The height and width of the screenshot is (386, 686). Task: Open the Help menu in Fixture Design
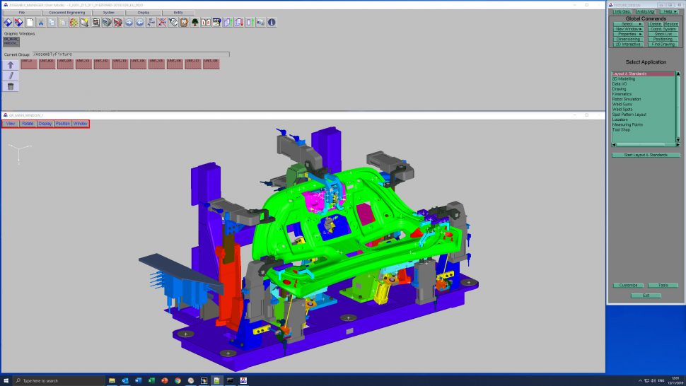tap(669, 12)
